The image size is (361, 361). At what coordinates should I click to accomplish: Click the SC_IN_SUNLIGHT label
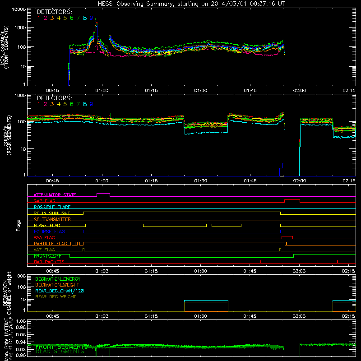(x=52, y=213)
